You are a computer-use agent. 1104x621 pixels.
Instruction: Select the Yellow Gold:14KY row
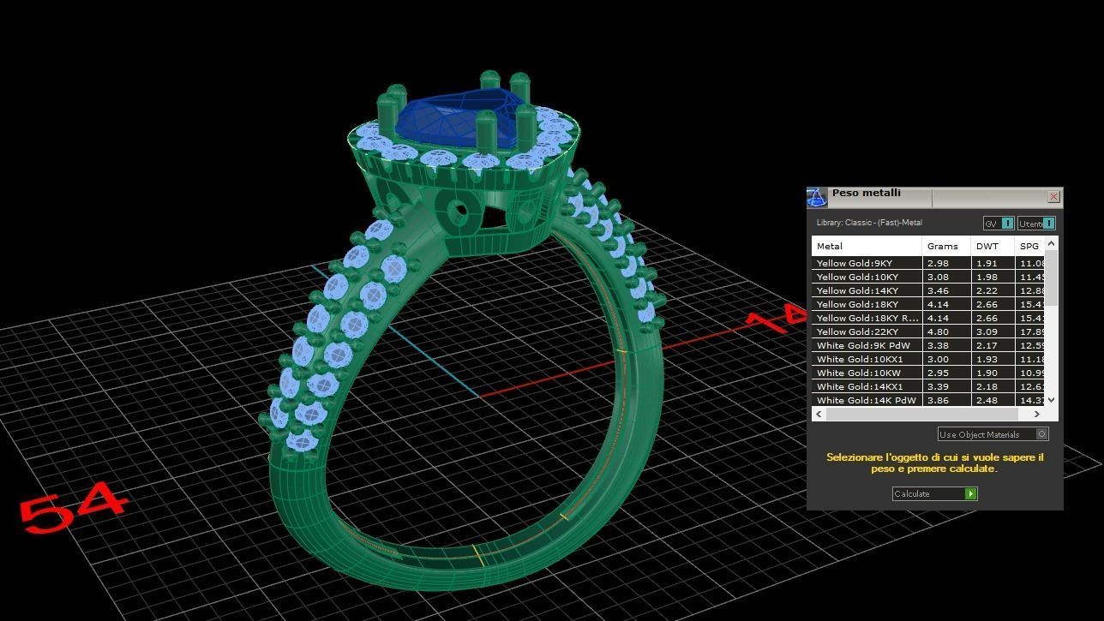(x=928, y=290)
